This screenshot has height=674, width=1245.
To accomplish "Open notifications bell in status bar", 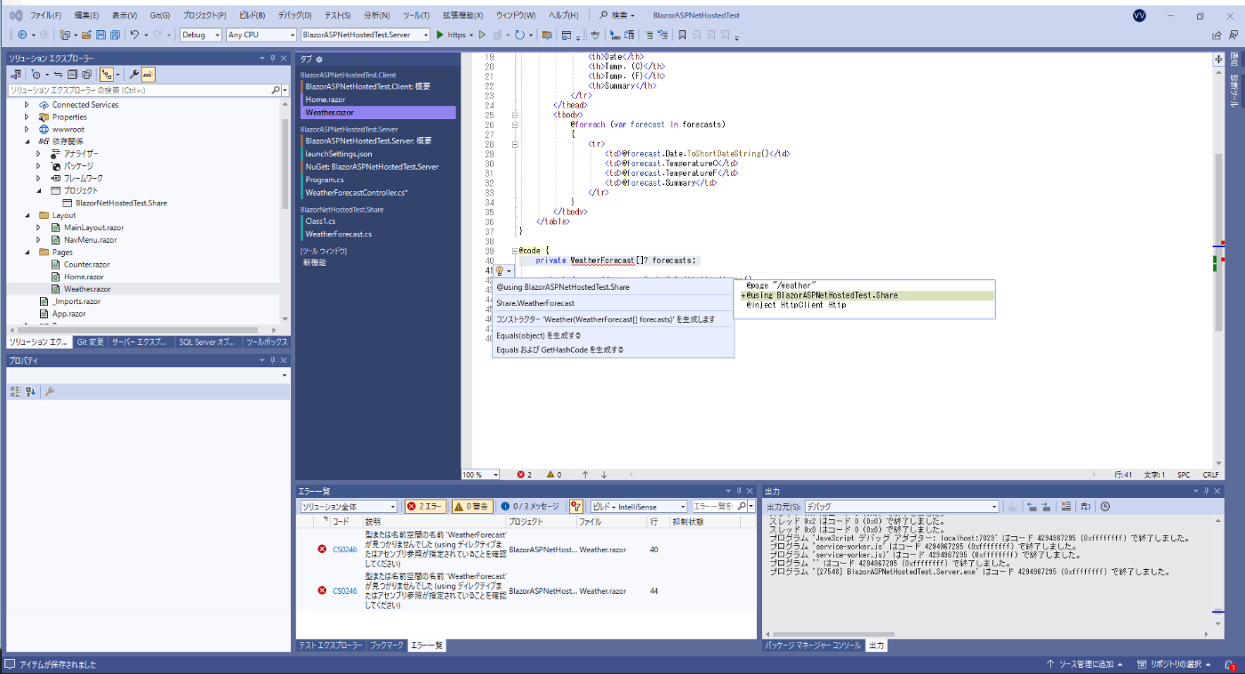I will [1230, 664].
